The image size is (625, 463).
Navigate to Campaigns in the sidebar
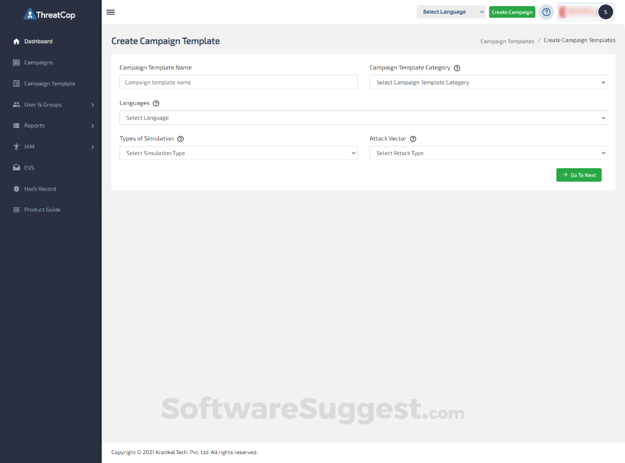pos(38,62)
